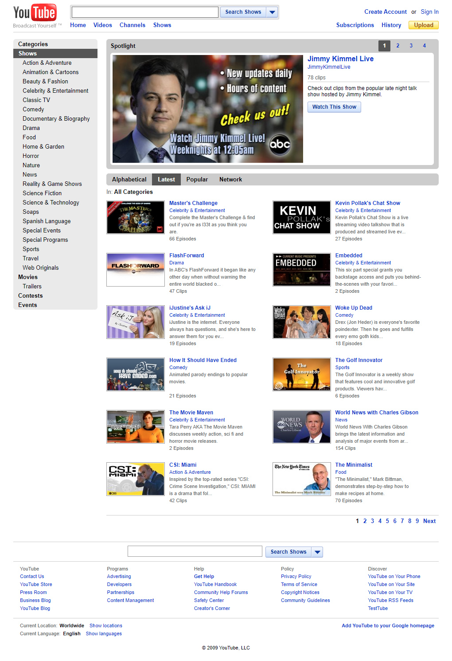The image size is (452, 661).
Task: Focus the bottom search input field
Action: [x=195, y=551]
